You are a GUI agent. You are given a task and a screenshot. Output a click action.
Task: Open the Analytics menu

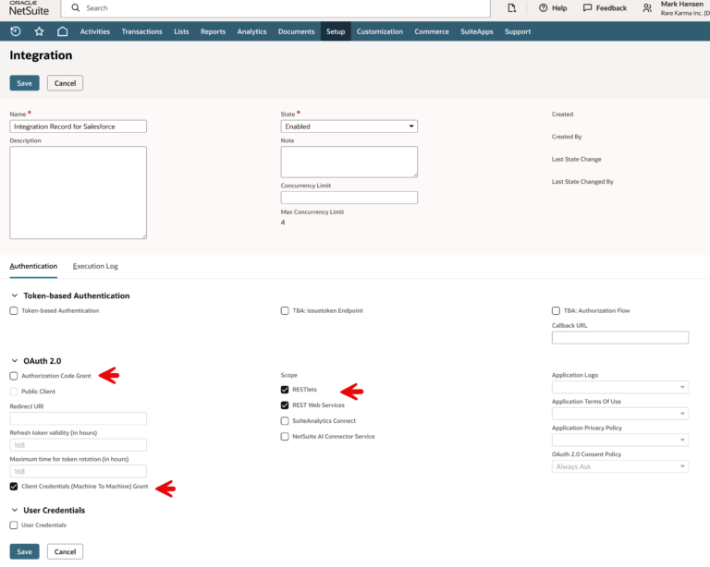(x=251, y=31)
